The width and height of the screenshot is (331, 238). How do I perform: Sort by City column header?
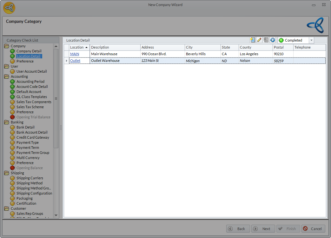[x=203, y=47]
